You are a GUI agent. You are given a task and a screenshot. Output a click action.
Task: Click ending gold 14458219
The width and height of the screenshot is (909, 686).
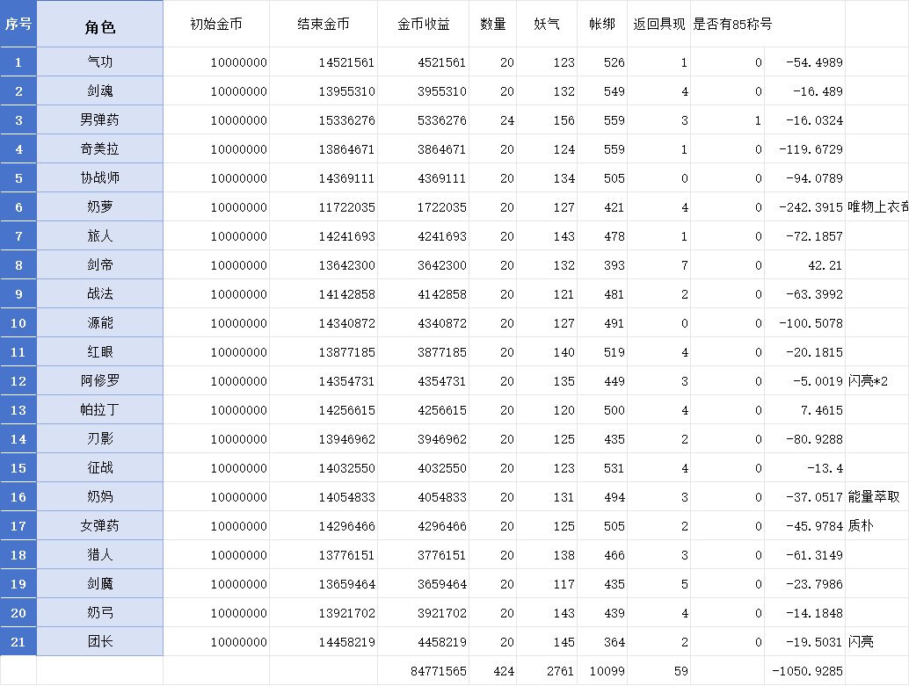tap(346, 642)
